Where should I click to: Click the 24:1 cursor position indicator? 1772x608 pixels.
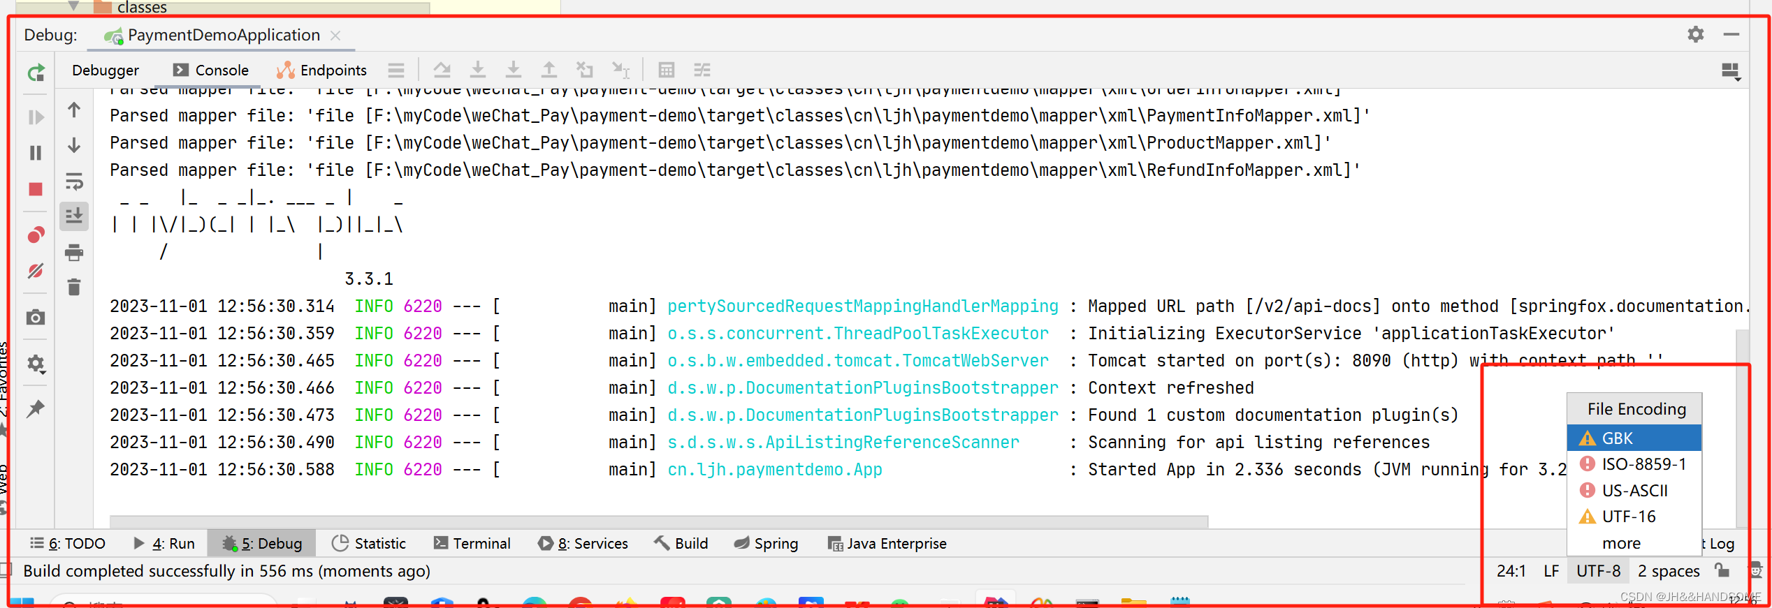1511,571
